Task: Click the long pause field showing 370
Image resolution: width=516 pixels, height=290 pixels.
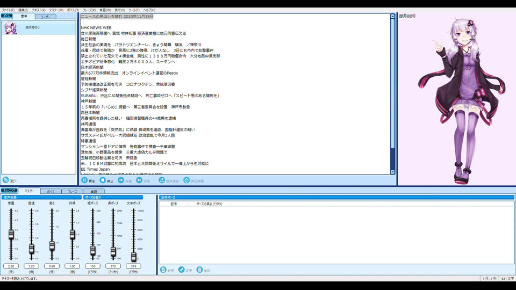Action: [x=113, y=266]
